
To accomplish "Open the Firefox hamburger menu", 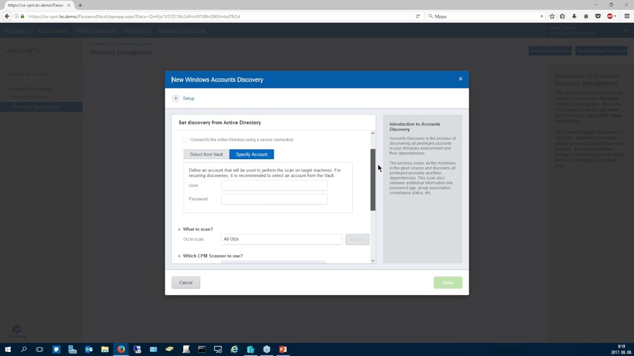I will pyautogui.click(x=627, y=16).
